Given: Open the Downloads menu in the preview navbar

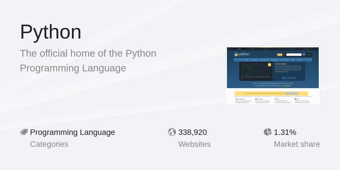Looking at the screenshot, I should coord(254,60).
